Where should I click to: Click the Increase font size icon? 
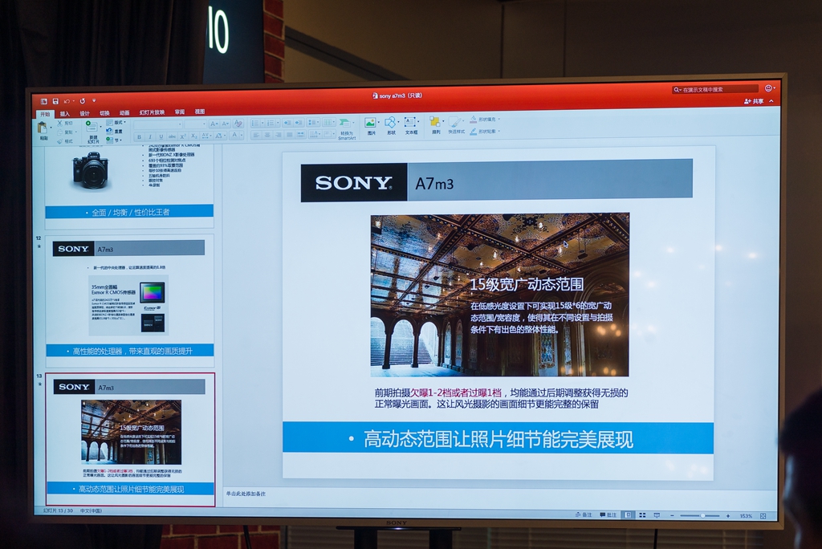214,124
